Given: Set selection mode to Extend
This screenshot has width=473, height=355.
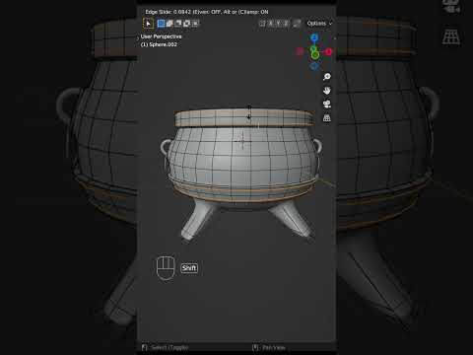Looking at the screenshot, I should click(x=169, y=24).
